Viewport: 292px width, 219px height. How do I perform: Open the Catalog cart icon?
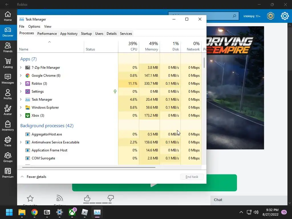[x=8, y=61]
